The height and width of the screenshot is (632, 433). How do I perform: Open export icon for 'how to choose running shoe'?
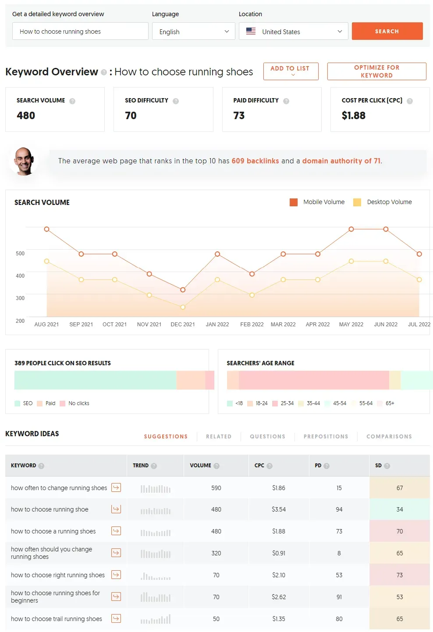click(x=116, y=509)
